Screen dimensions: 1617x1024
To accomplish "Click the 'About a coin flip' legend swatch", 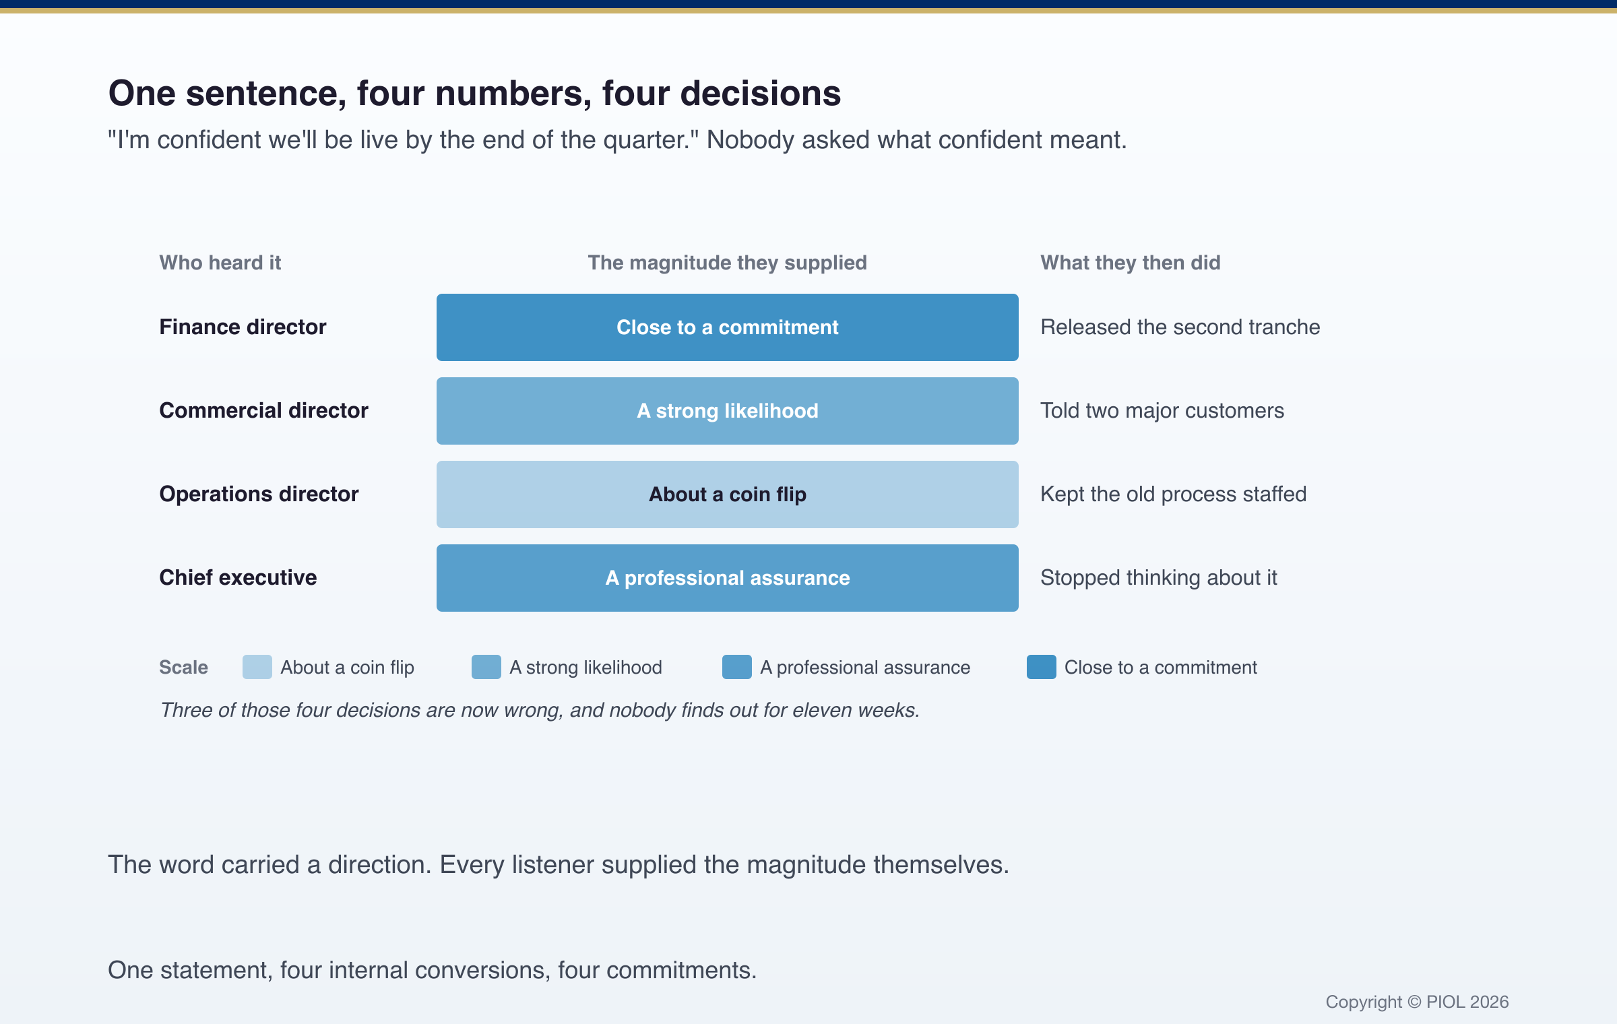I will pos(257,667).
